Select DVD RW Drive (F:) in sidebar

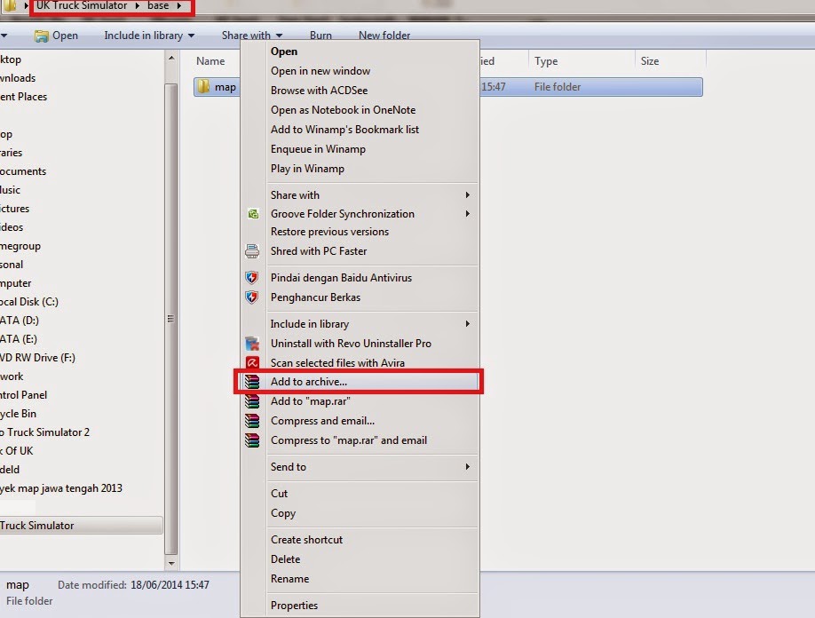(x=37, y=358)
